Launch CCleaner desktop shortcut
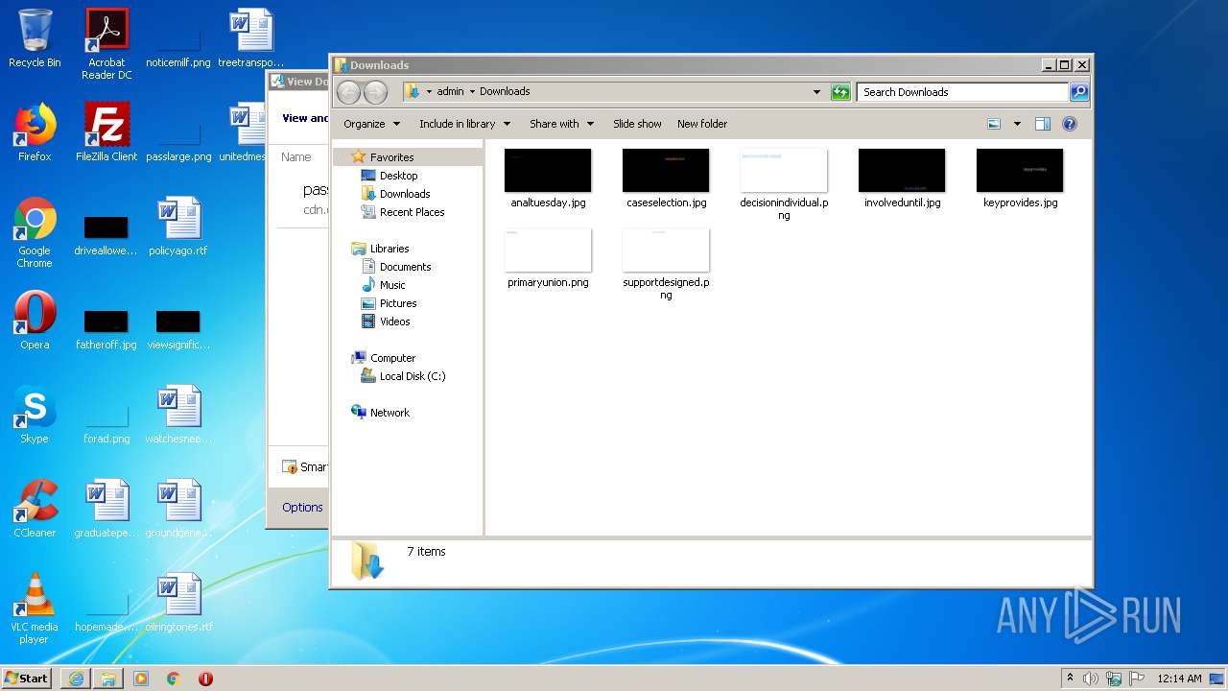 (x=35, y=509)
